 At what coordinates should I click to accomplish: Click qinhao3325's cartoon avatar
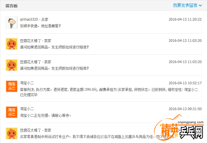click(12, 23)
